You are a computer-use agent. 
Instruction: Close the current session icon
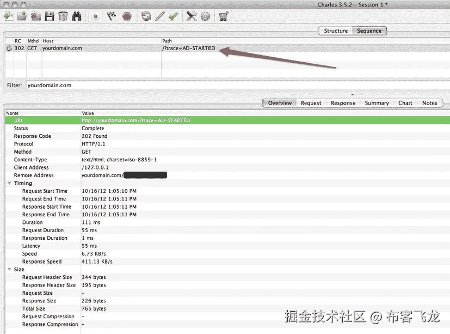coord(36,16)
